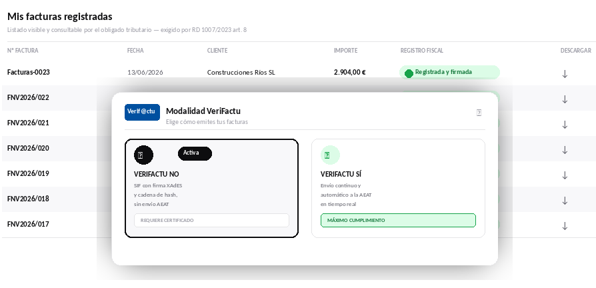Open invoice FNV2026/022

(28, 97)
